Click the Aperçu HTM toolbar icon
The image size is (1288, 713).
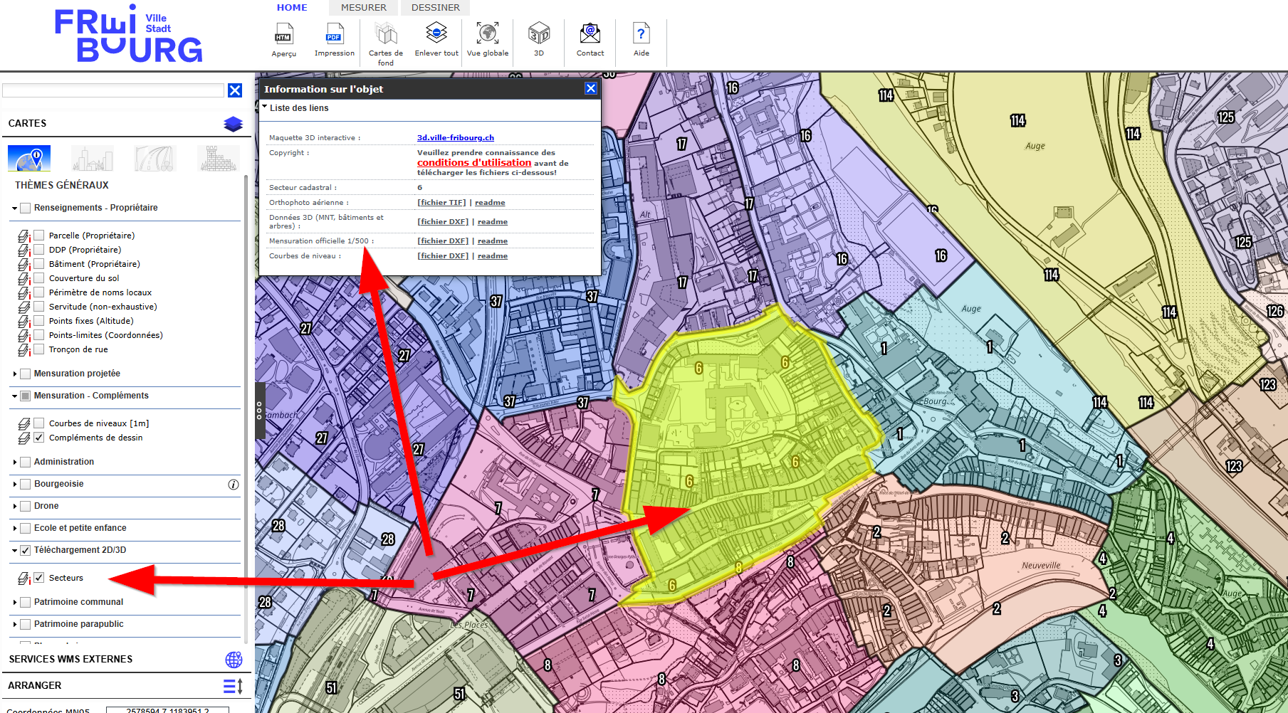pos(283,34)
